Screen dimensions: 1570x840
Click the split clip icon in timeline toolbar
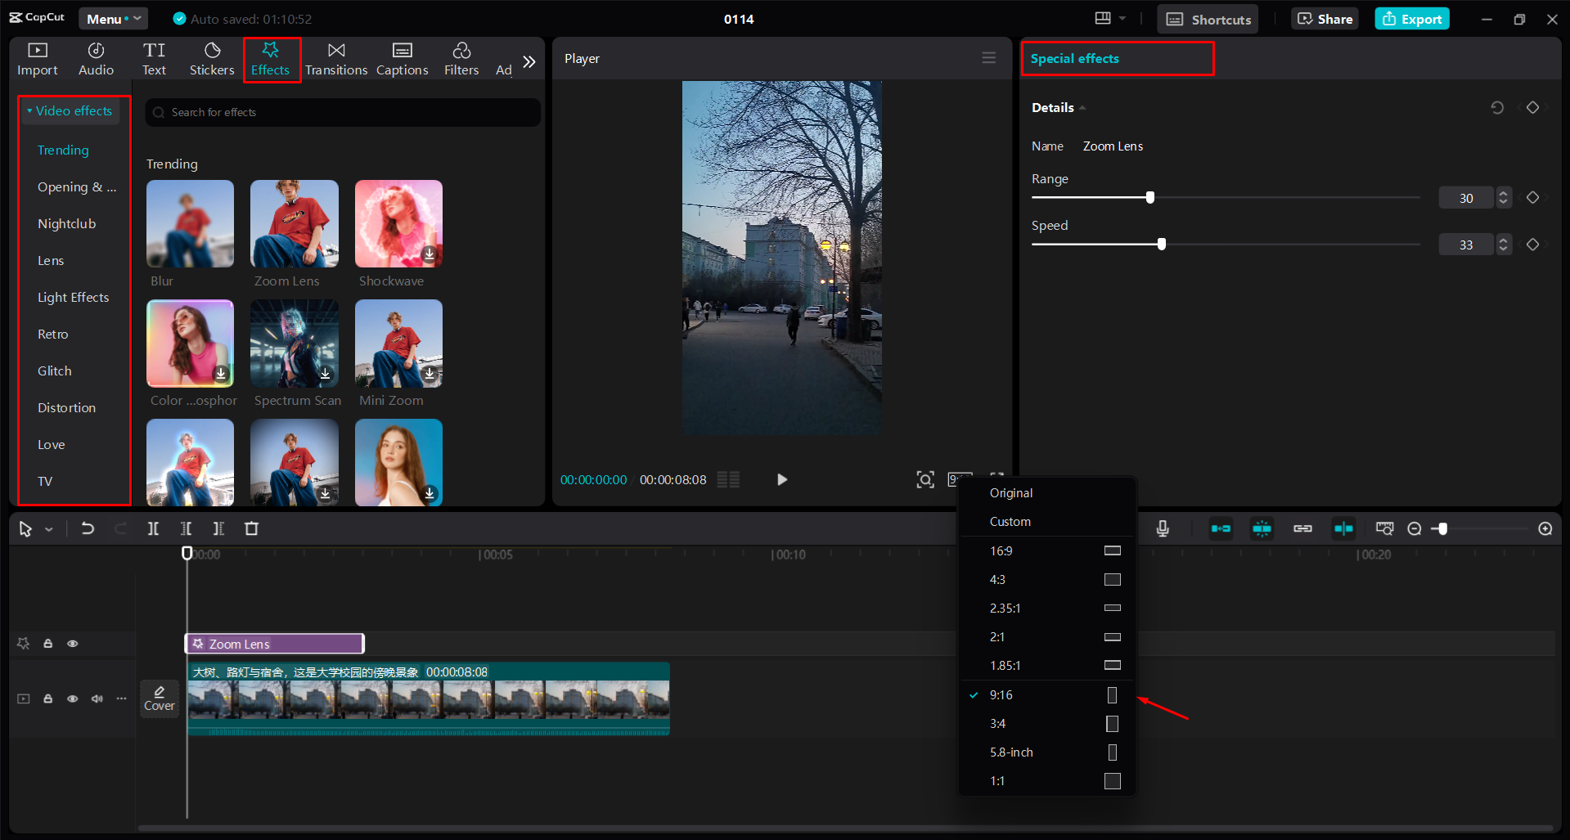153,528
